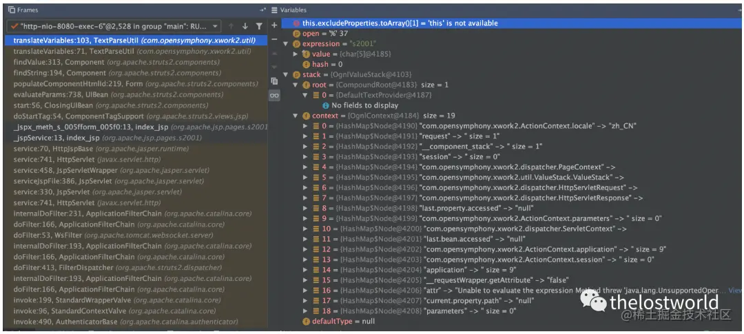Select frame invoke:96, StandardContextValve

(x=136, y=311)
